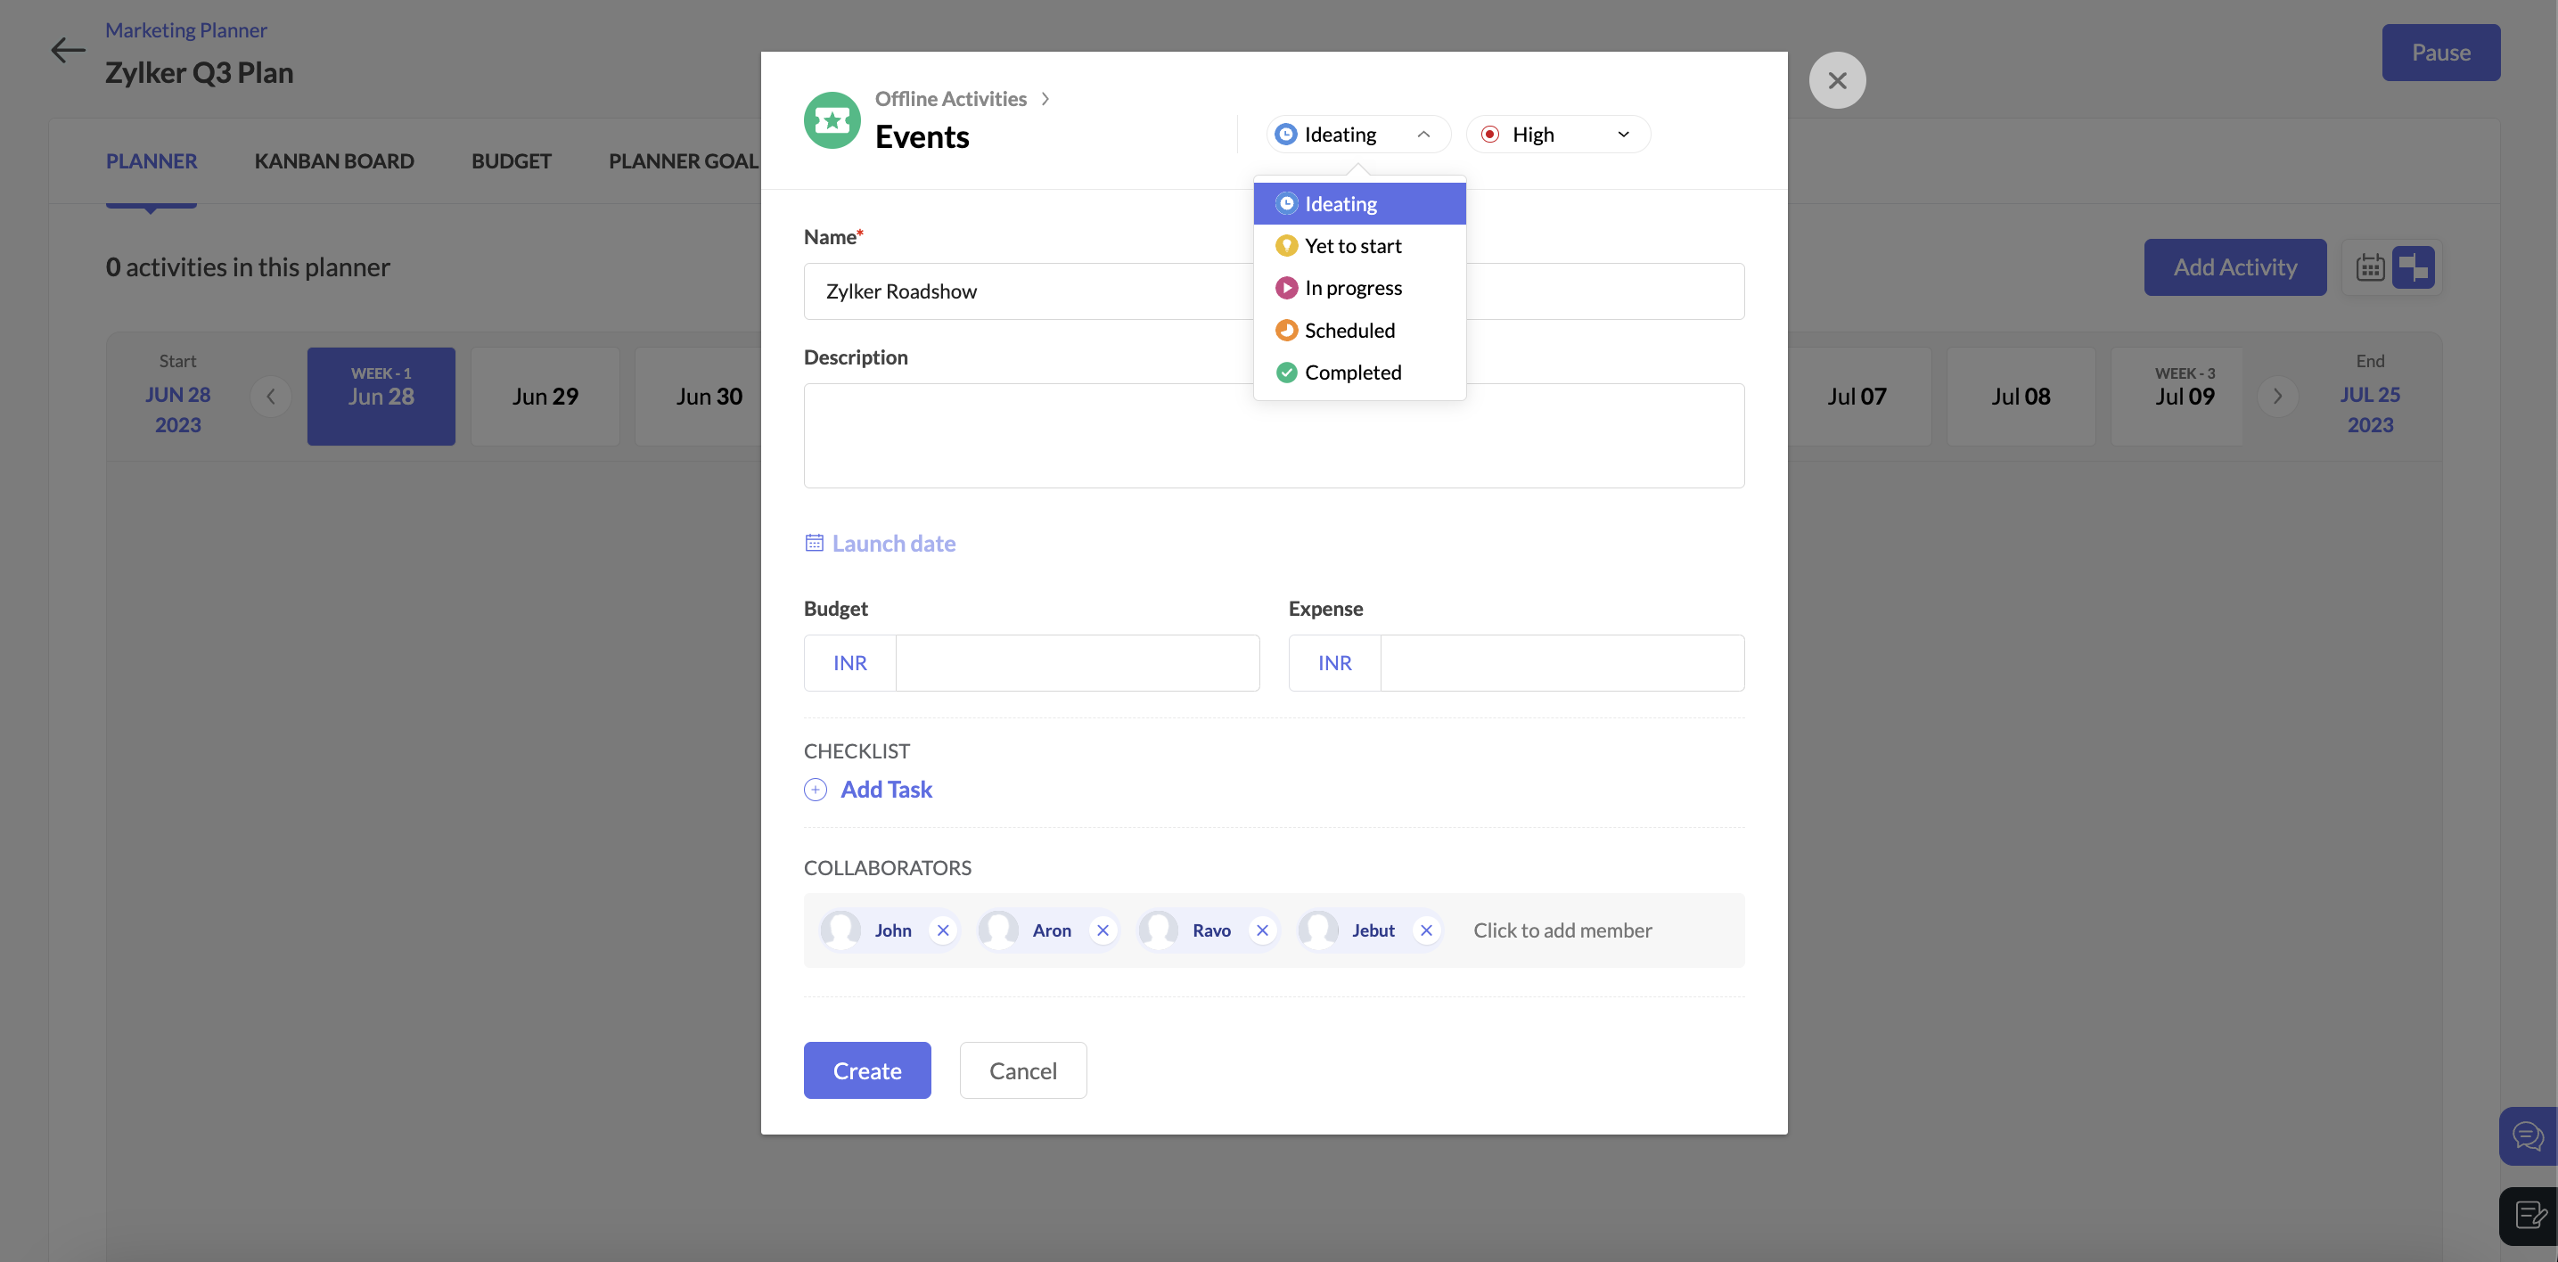Click the Events activity star icon
This screenshot has height=1262, width=2558.
pos(832,120)
